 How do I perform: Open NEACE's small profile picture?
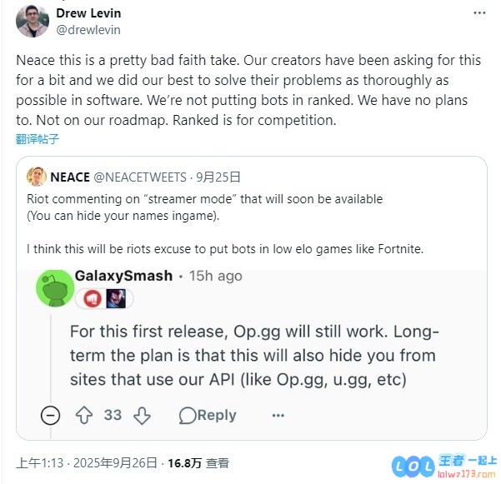(37, 177)
